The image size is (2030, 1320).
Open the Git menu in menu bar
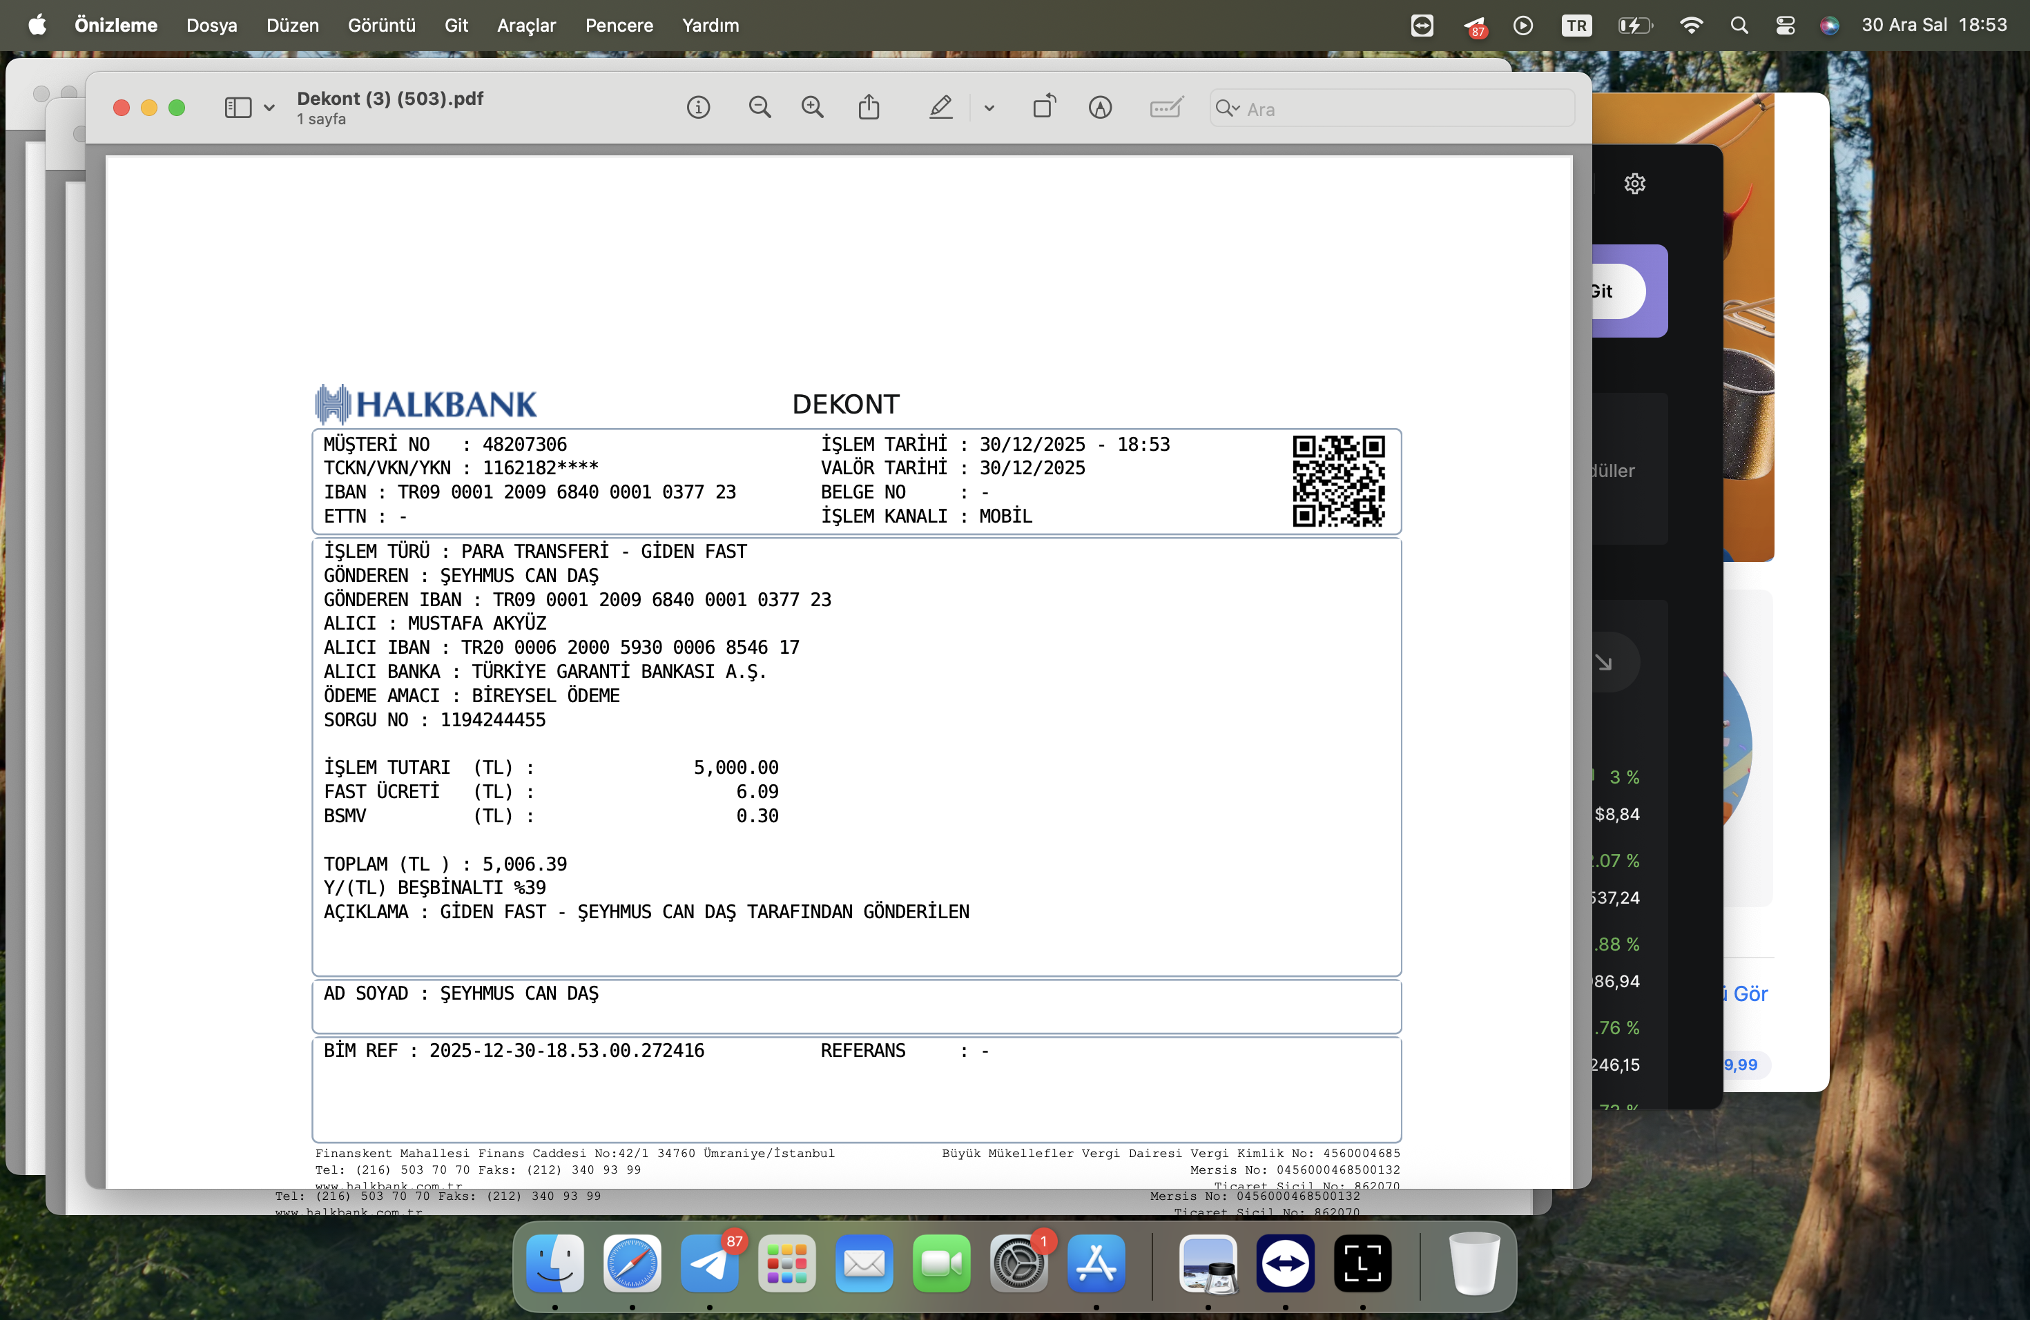click(456, 26)
